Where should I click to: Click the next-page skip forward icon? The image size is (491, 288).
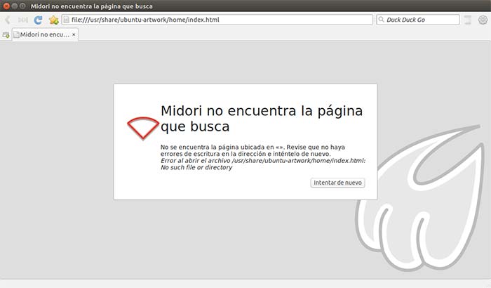[x=23, y=20]
